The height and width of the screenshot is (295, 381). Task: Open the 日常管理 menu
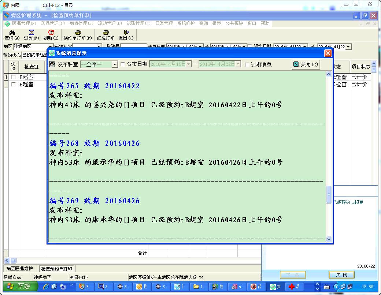pos(164,23)
